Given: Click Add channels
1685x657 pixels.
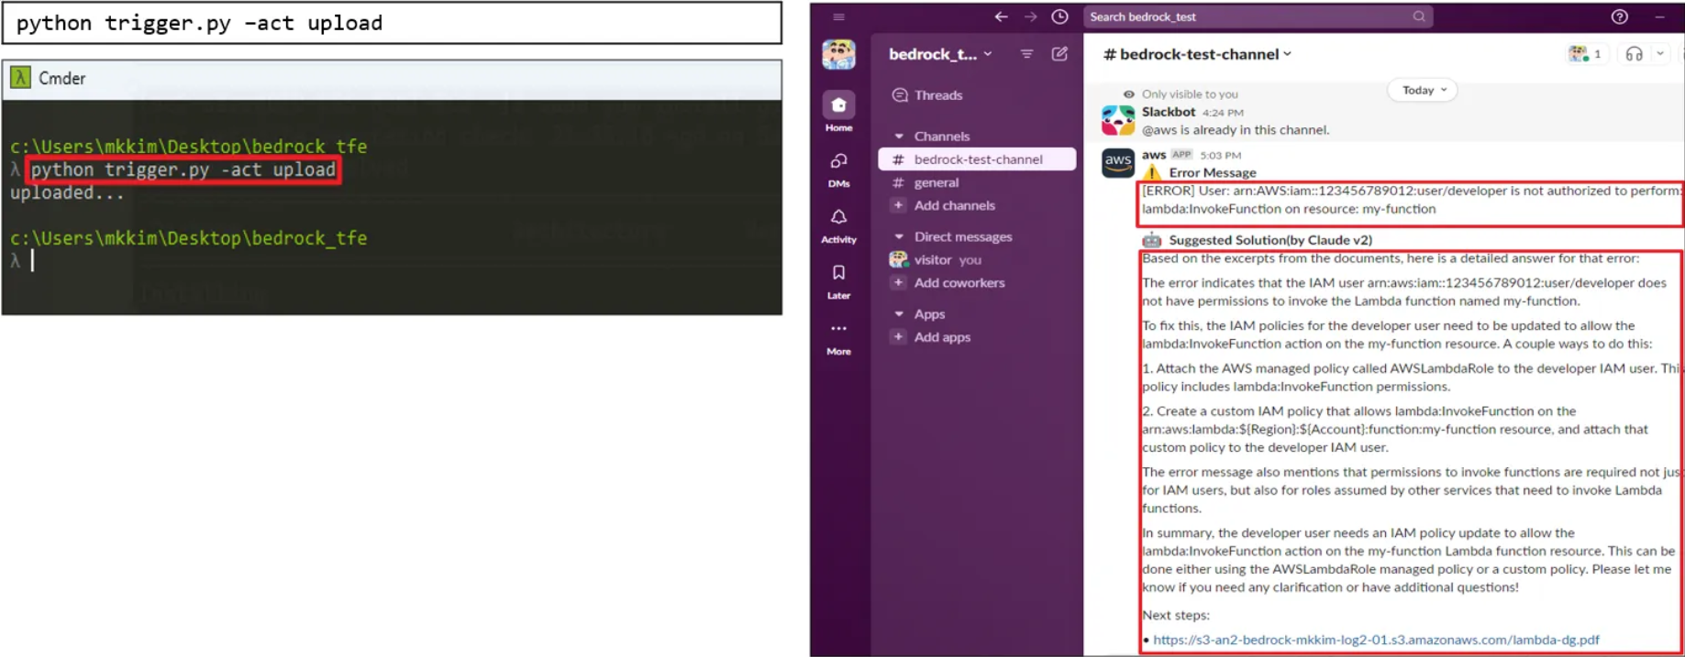Looking at the screenshot, I should click(x=954, y=205).
